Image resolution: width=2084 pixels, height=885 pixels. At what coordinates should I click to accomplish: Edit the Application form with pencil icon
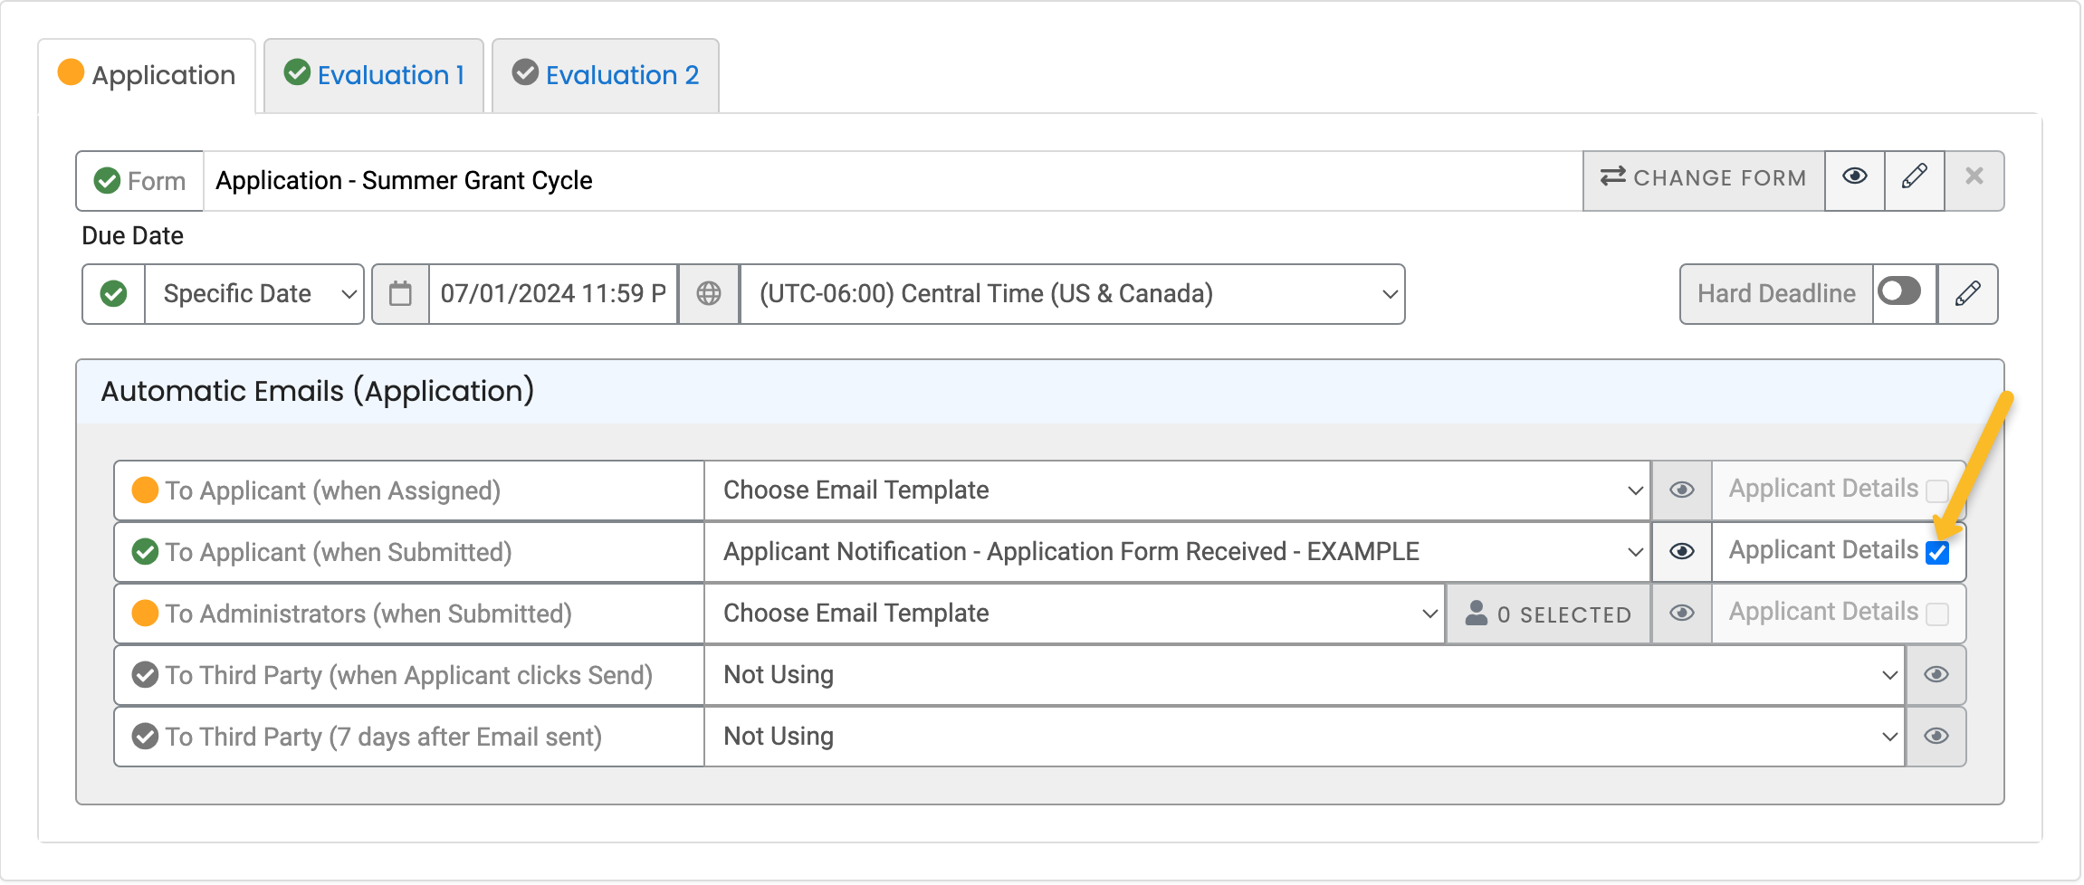[x=1914, y=178]
